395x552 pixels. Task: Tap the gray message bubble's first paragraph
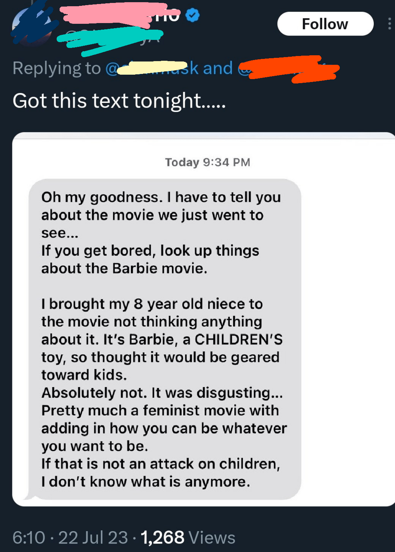point(161,232)
